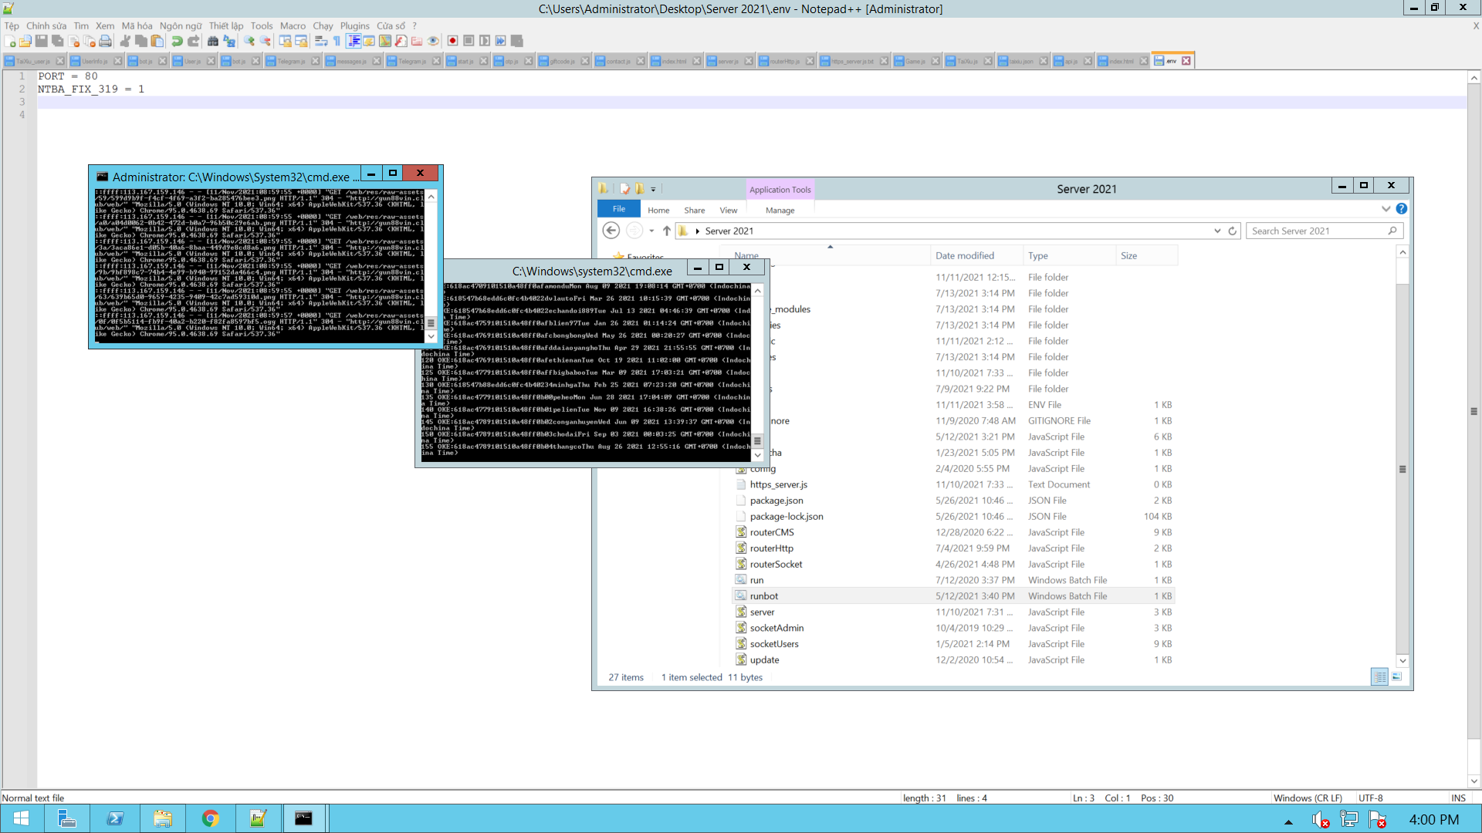The image size is (1482, 833).
Task: Switch Explorer to large icons layout
Action: (x=1397, y=676)
